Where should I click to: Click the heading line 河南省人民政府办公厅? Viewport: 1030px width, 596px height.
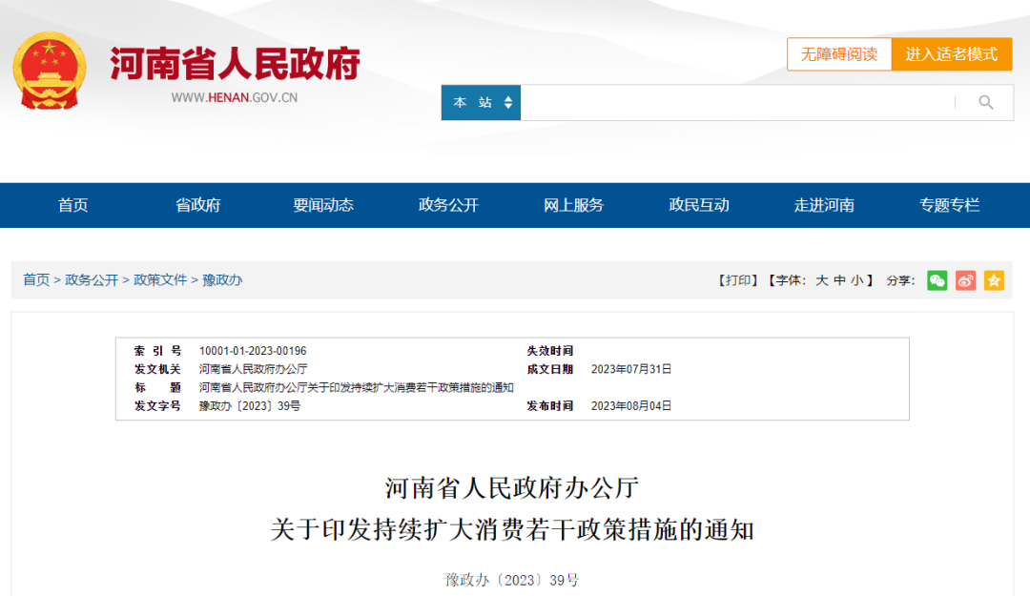512,488
